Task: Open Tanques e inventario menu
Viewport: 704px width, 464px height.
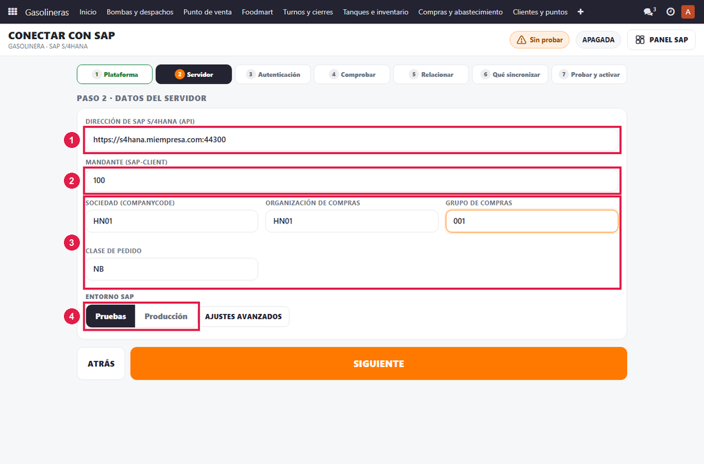Action: point(376,12)
